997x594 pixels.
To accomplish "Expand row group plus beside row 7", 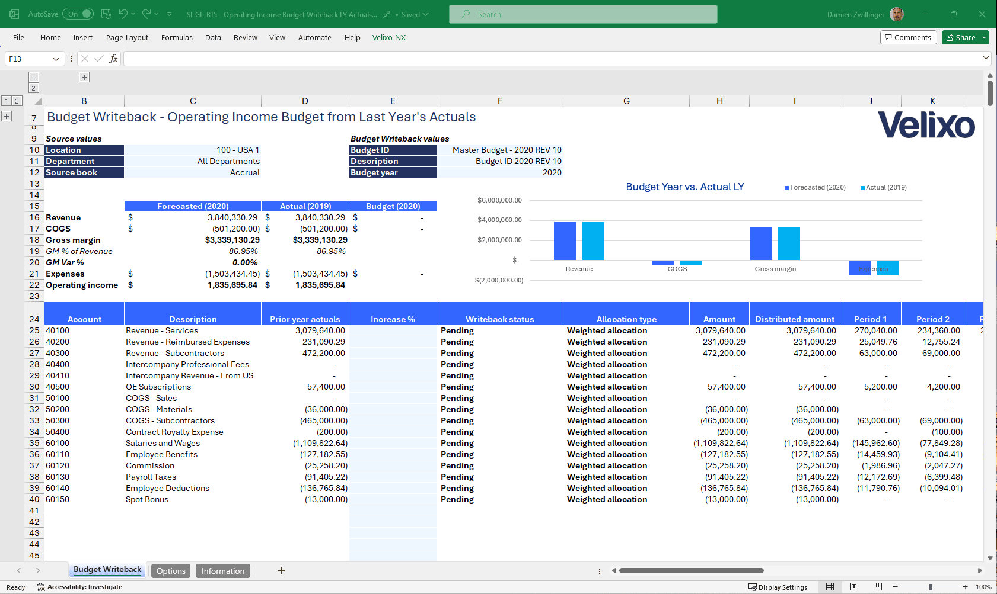I will tap(7, 117).
